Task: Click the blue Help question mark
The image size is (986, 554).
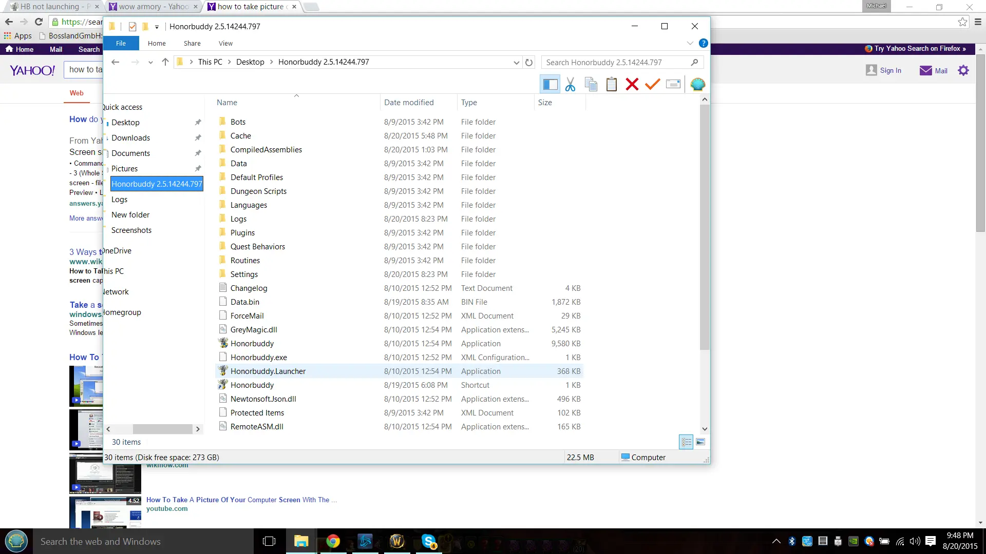Action: [x=704, y=44]
